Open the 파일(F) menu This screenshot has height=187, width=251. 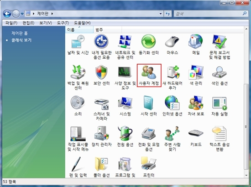[x=11, y=23]
